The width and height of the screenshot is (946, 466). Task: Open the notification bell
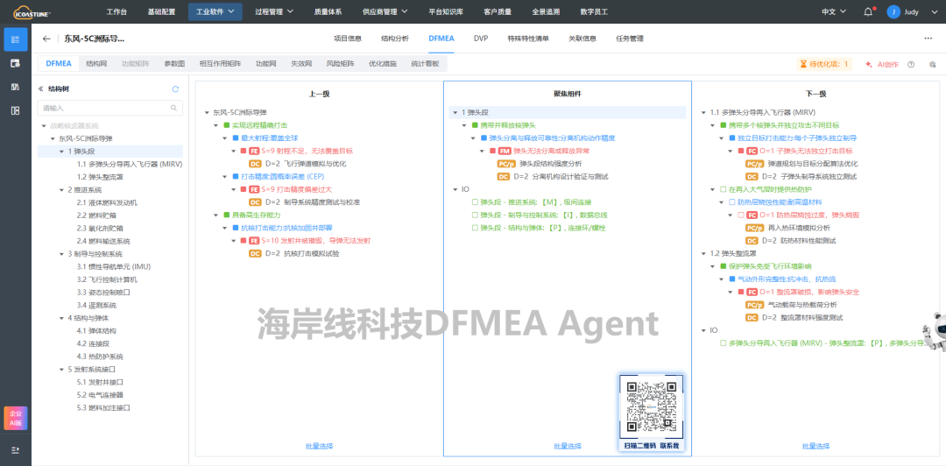coord(868,11)
